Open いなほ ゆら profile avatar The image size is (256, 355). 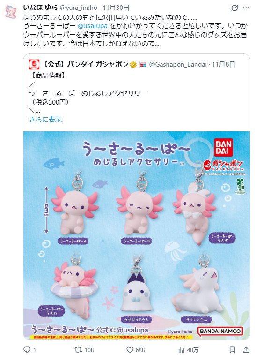11,12
